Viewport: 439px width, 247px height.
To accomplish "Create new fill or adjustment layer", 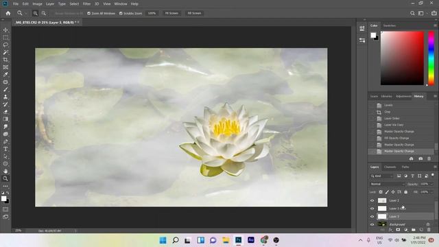I will pyautogui.click(x=405, y=230).
